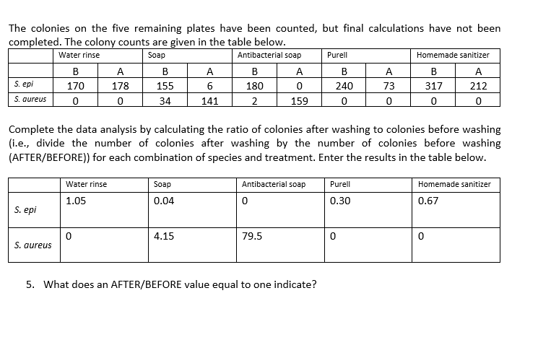Click the S. epi Antibacterial soap ratio cell
The width and height of the screenshot is (538, 345).
coord(280,210)
